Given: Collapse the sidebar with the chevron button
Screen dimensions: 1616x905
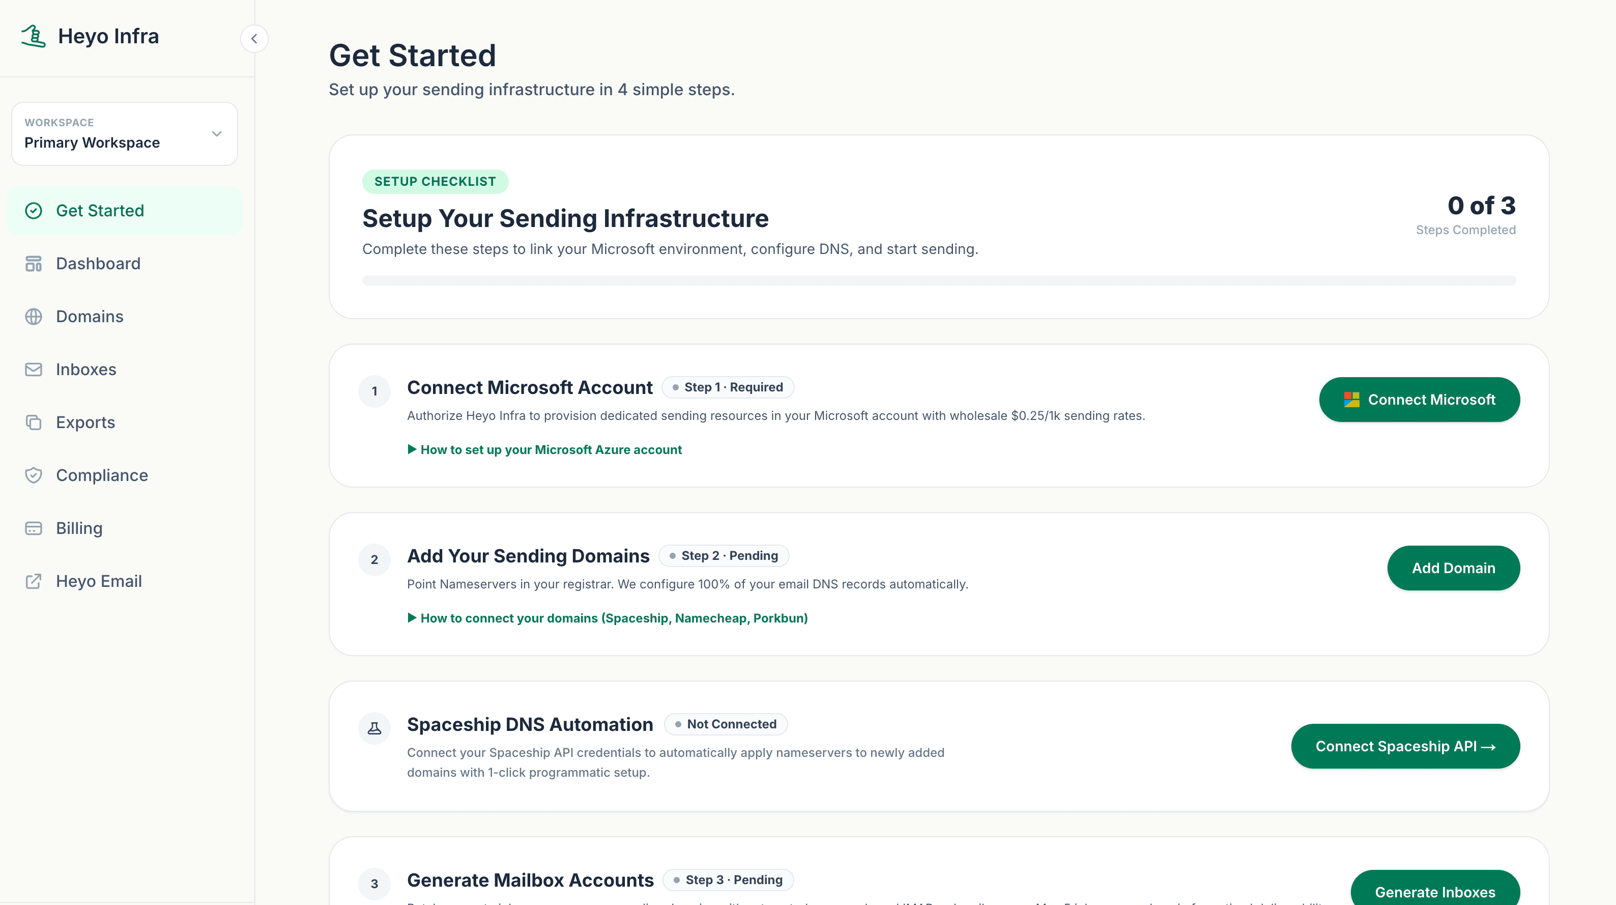Looking at the screenshot, I should coord(254,39).
